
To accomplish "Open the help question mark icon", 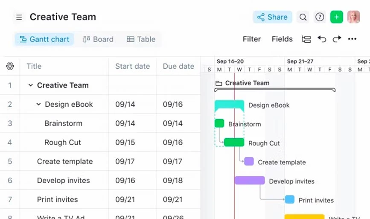I will pos(320,17).
